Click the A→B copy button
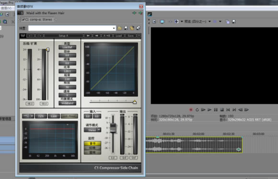 click(x=107, y=36)
